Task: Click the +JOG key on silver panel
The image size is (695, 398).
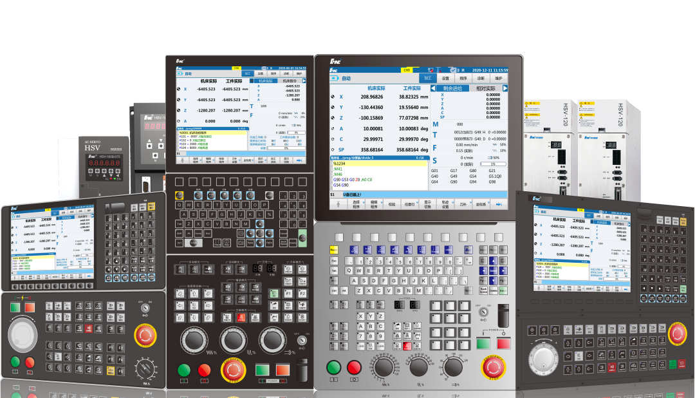Action: [380, 346]
